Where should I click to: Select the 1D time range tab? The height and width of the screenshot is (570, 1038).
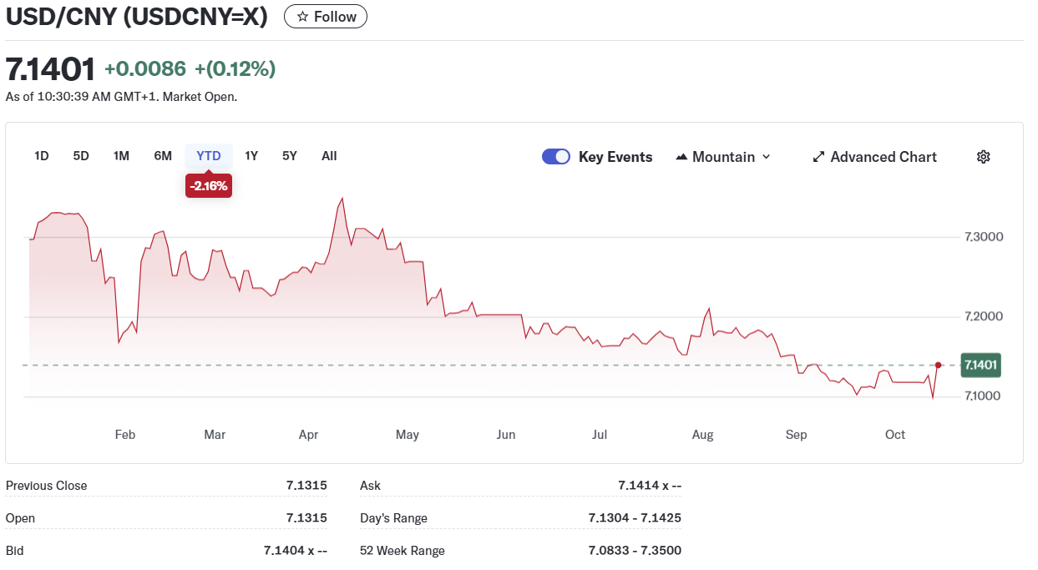[x=42, y=156]
